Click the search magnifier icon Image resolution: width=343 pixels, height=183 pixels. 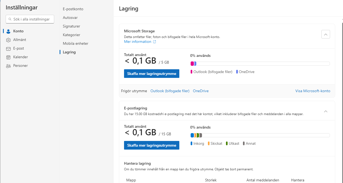pos(10,19)
